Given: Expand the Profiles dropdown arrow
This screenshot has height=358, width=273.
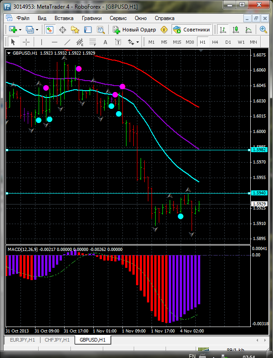Looking at the screenshot, I should coord(37,30).
